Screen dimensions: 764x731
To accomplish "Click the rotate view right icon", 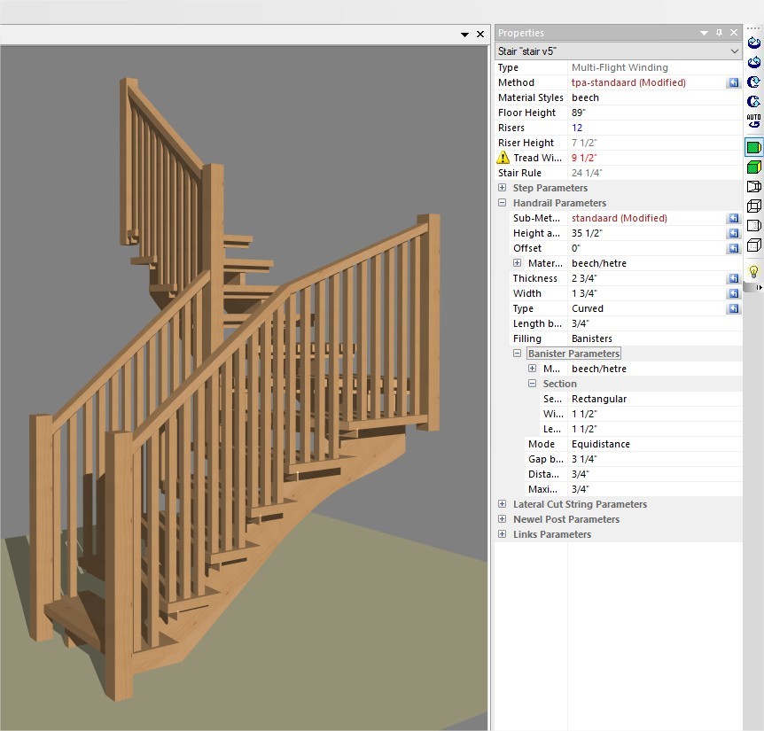I will (753, 43).
